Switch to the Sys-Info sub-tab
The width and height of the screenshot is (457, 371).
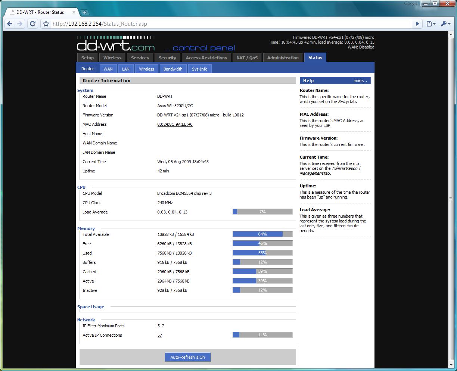pos(200,69)
